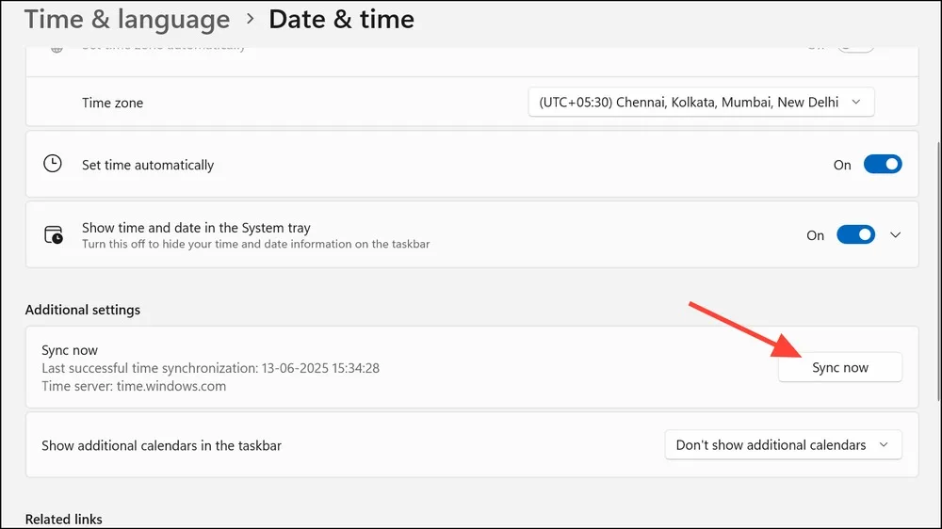Click the Additional settings section heading
This screenshot has width=942, height=529.
point(82,310)
